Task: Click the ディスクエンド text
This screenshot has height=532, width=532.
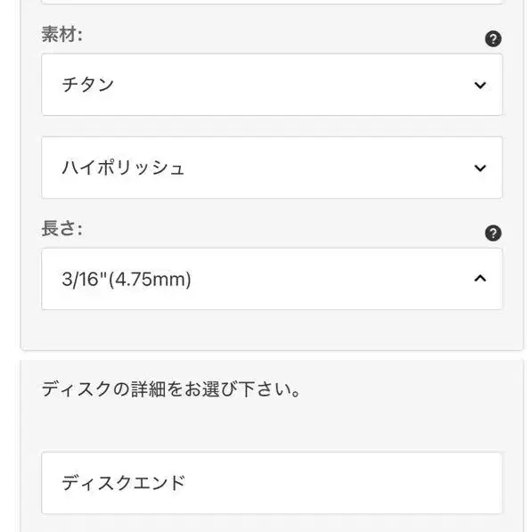Action: (x=124, y=483)
